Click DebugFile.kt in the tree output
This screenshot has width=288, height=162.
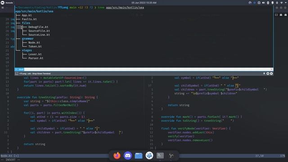point(38,27)
